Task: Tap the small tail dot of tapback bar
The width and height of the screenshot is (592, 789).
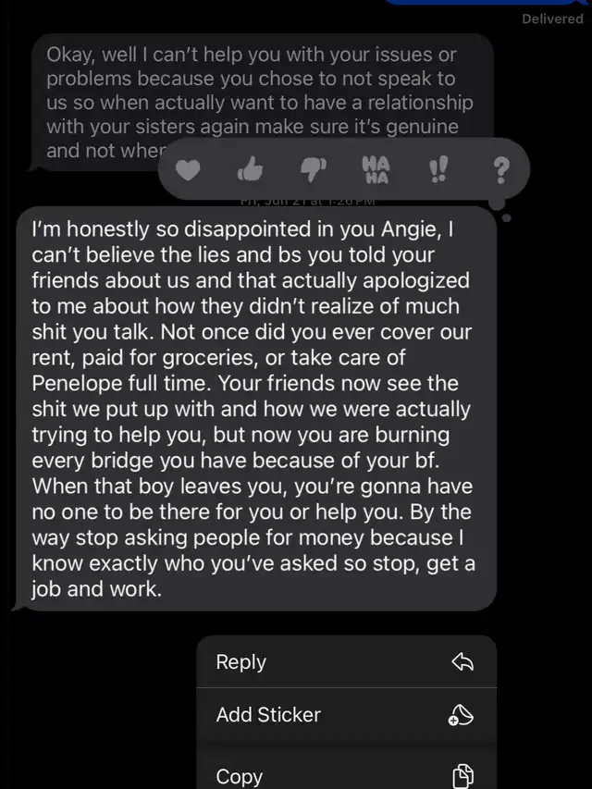Action: 505,219
